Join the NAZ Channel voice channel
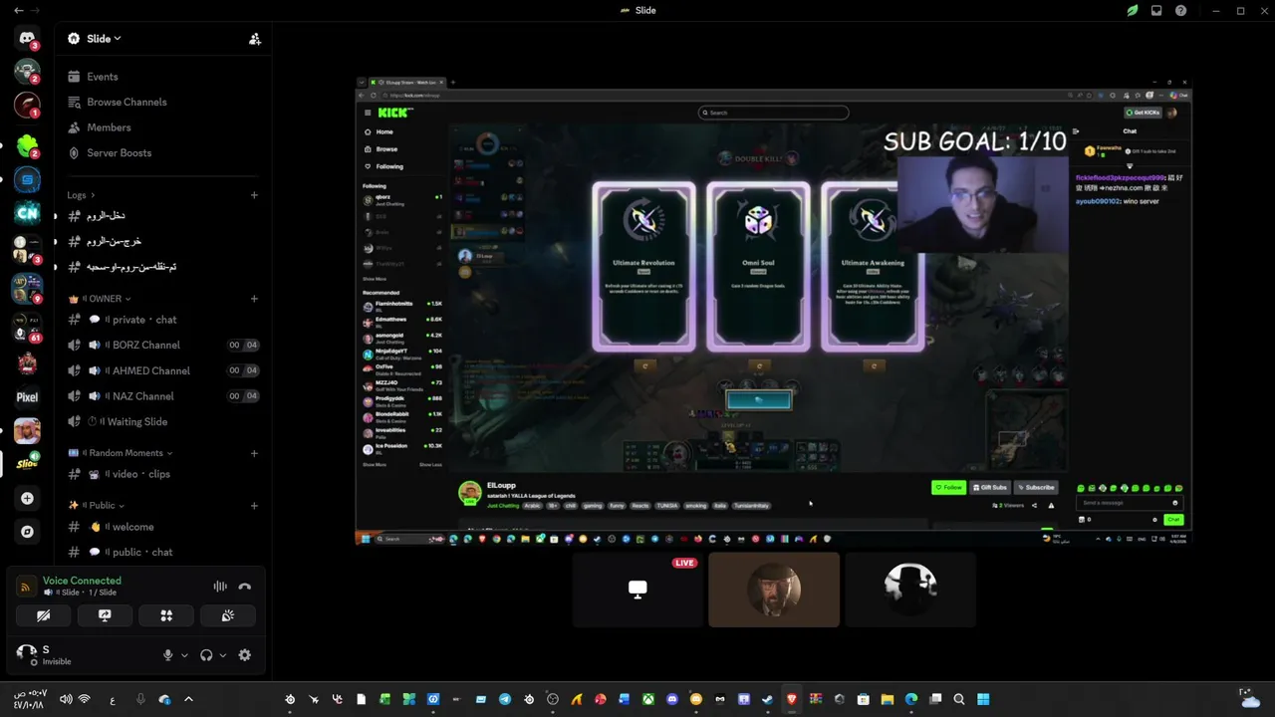1275x717 pixels. coord(162,396)
